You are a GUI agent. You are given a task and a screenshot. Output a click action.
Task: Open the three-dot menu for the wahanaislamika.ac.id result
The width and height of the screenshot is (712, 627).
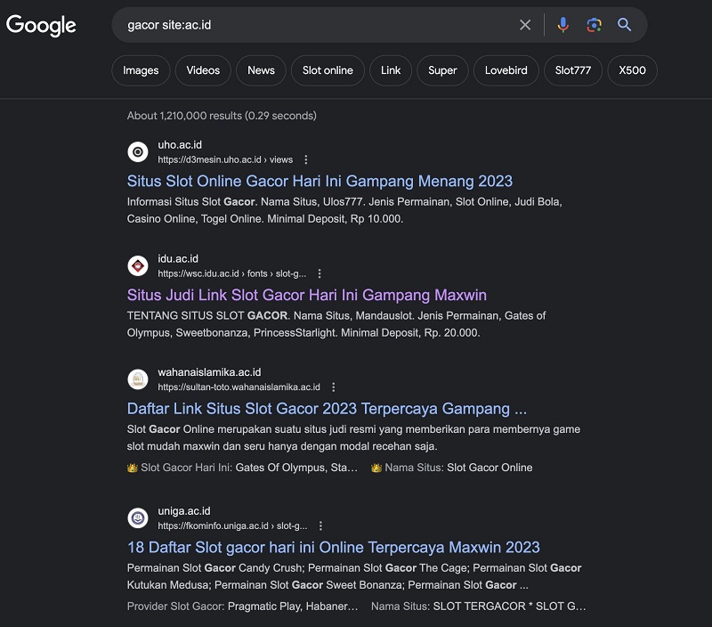pos(334,387)
